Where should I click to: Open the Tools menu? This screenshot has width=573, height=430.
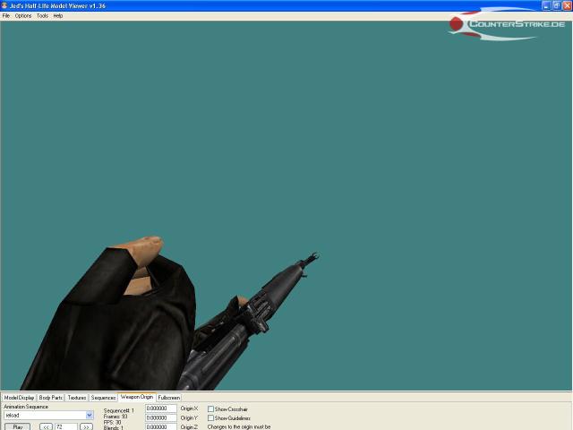42,16
